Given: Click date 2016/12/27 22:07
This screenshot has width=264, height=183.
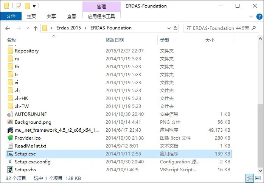Looking at the screenshot, I should (x=124, y=51).
